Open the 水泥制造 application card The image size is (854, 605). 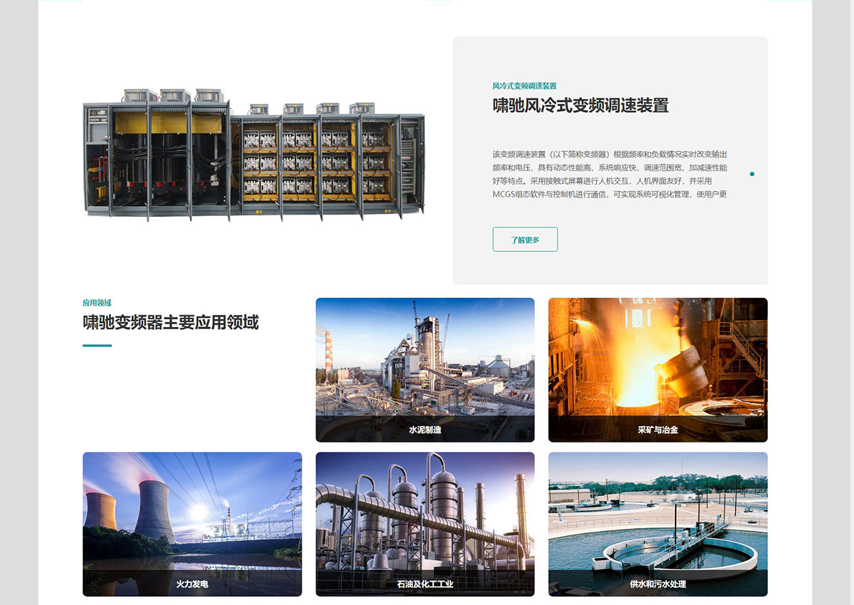coord(424,358)
